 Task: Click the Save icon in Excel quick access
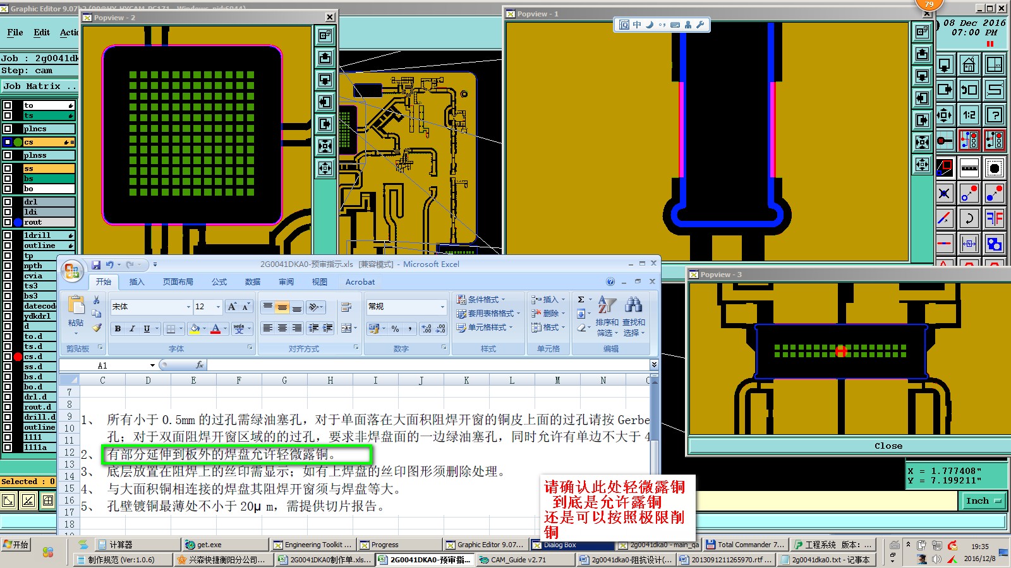(96, 265)
